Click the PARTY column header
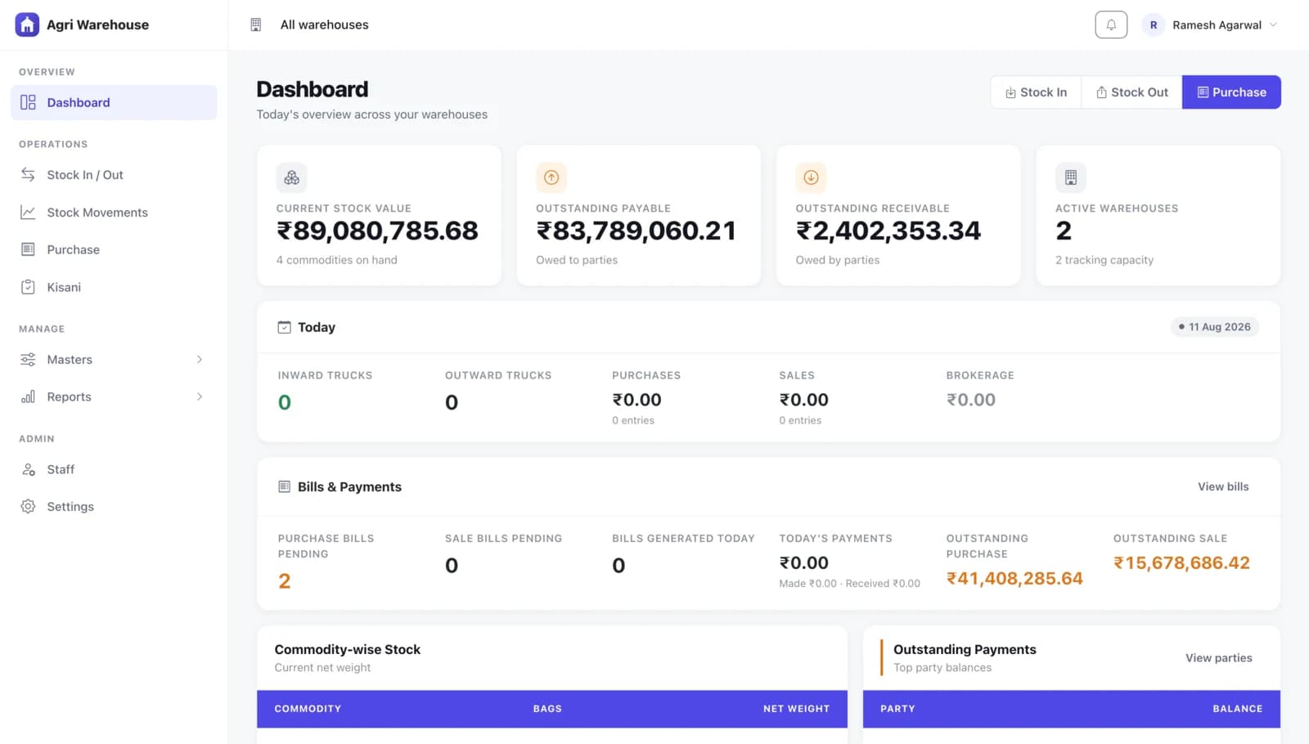This screenshot has width=1309, height=744. point(897,709)
